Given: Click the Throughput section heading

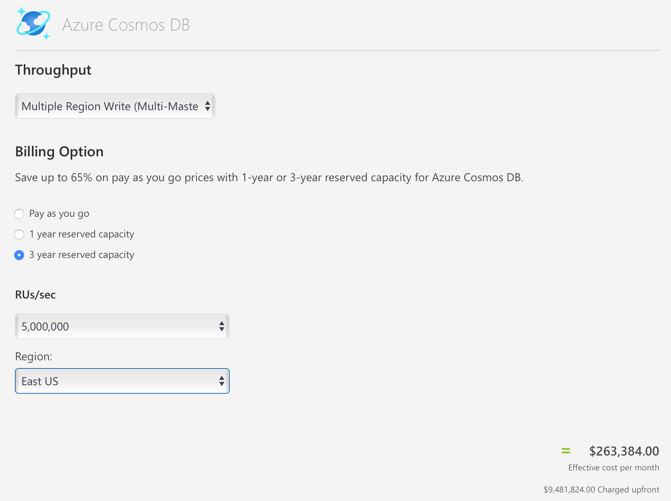Looking at the screenshot, I should point(53,70).
